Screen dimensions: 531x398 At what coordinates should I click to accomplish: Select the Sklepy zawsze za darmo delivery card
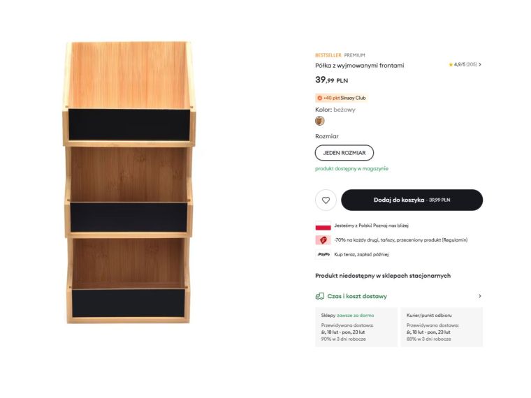[356, 327]
